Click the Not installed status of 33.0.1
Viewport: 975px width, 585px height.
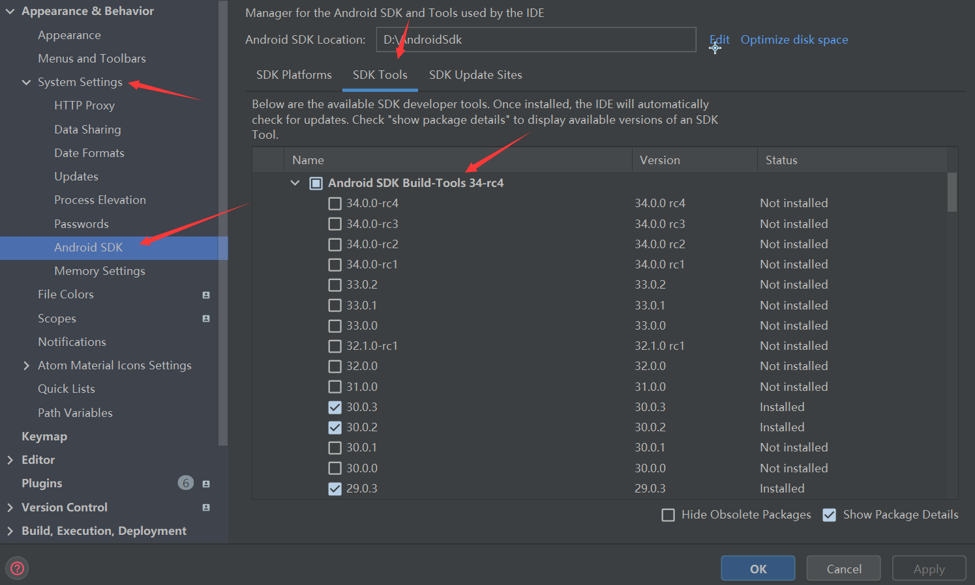pyautogui.click(x=794, y=306)
